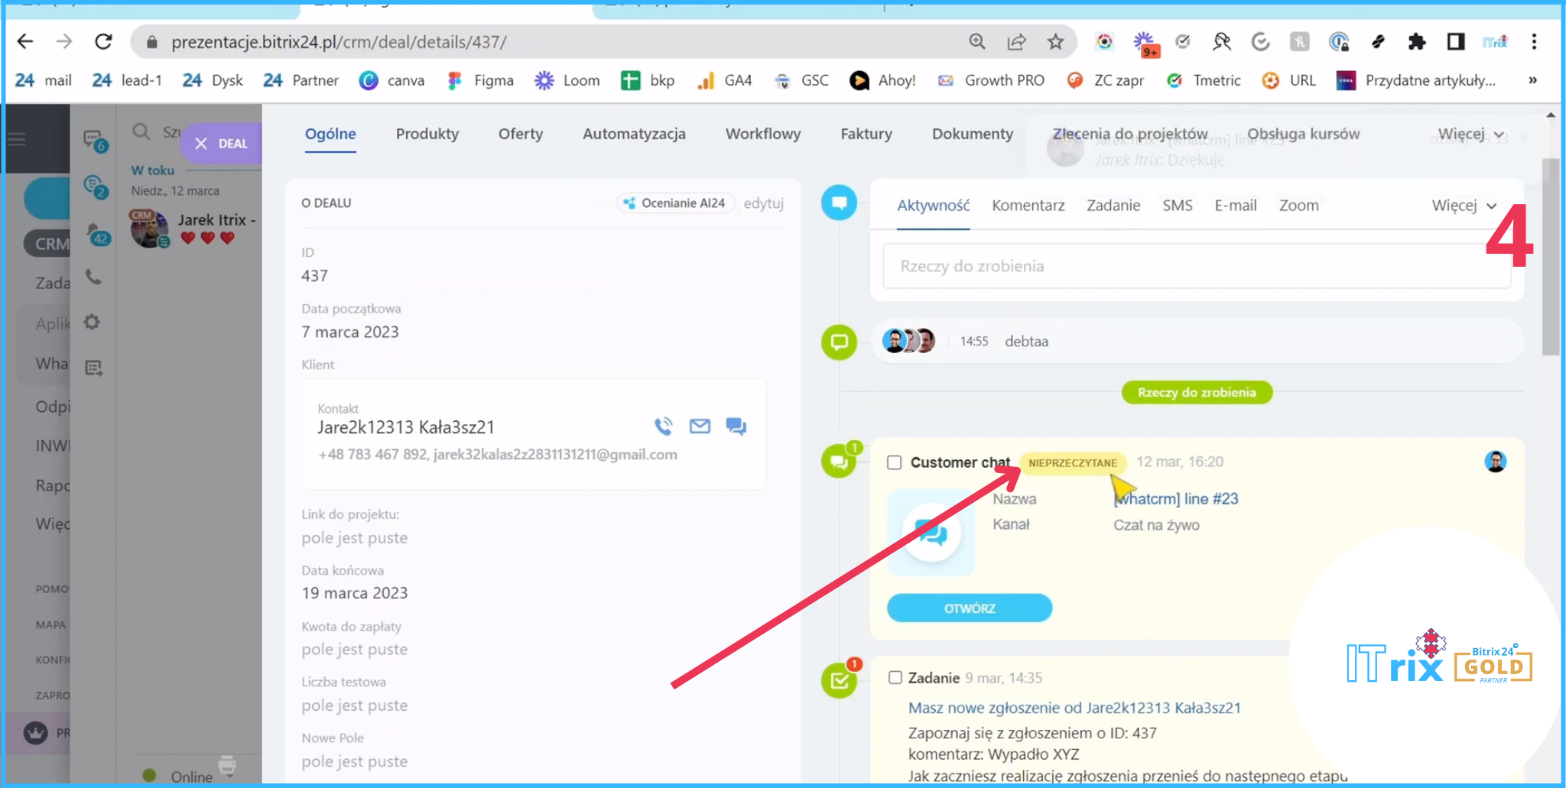
Task: Open the Komentarz tab
Action: tap(1028, 206)
